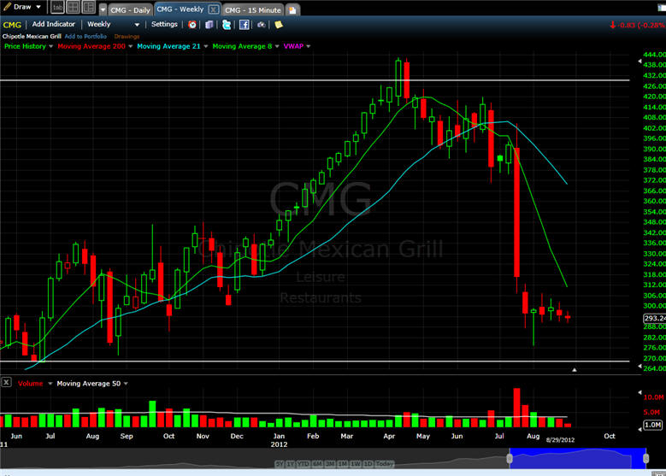Screen dimensions: 666x476
Task: Open the chart tab list dropdown arrow
Action: click(103, 9)
